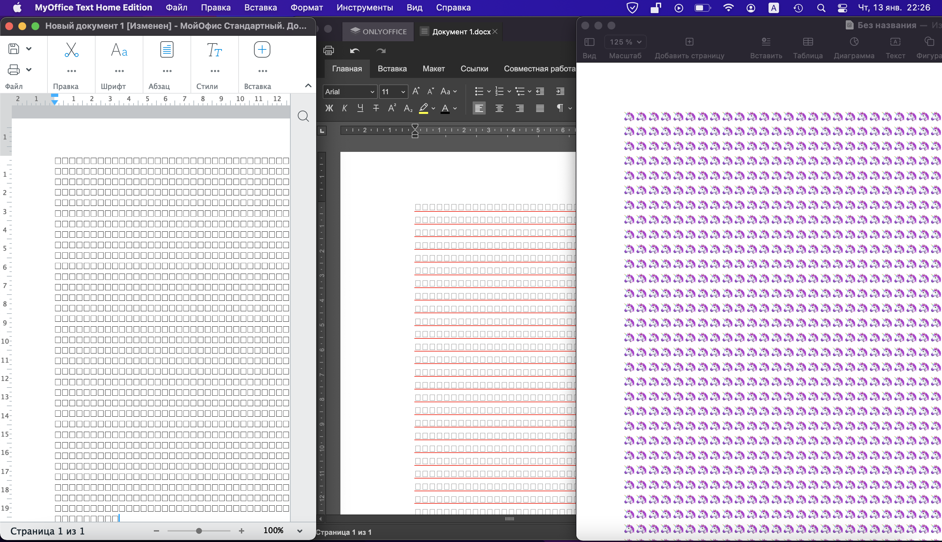This screenshot has height=542, width=942.
Task: Click the increase indent icon
Action: click(x=560, y=92)
